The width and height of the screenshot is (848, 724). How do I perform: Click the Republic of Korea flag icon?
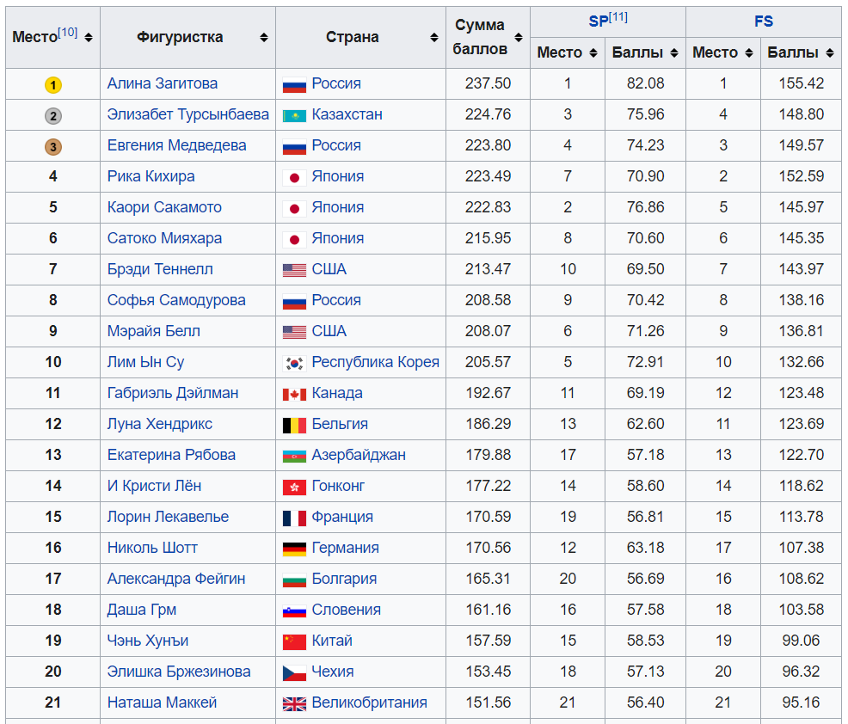(x=294, y=363)
